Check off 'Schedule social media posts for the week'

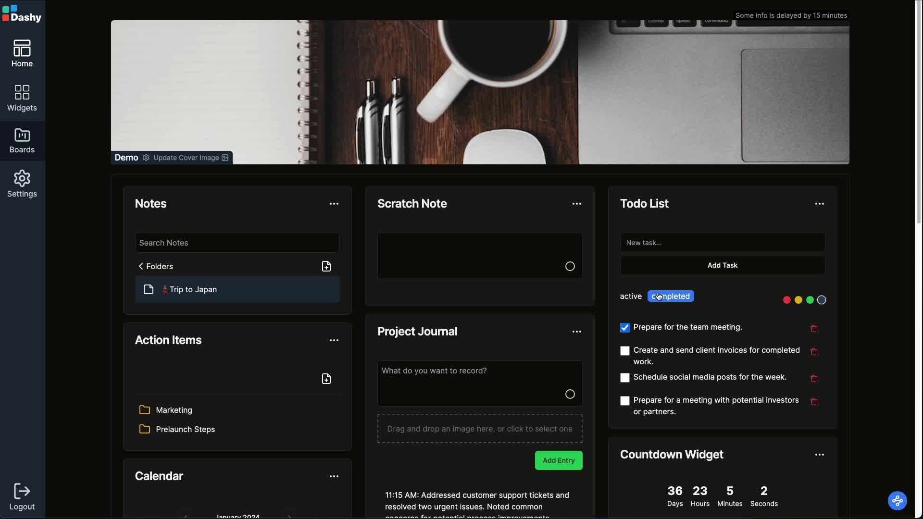[x=624, y=378]
